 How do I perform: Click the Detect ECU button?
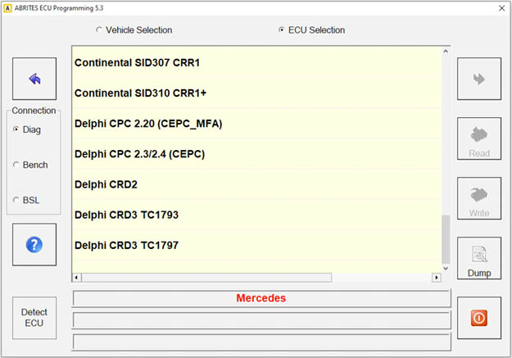coord(34,318)
